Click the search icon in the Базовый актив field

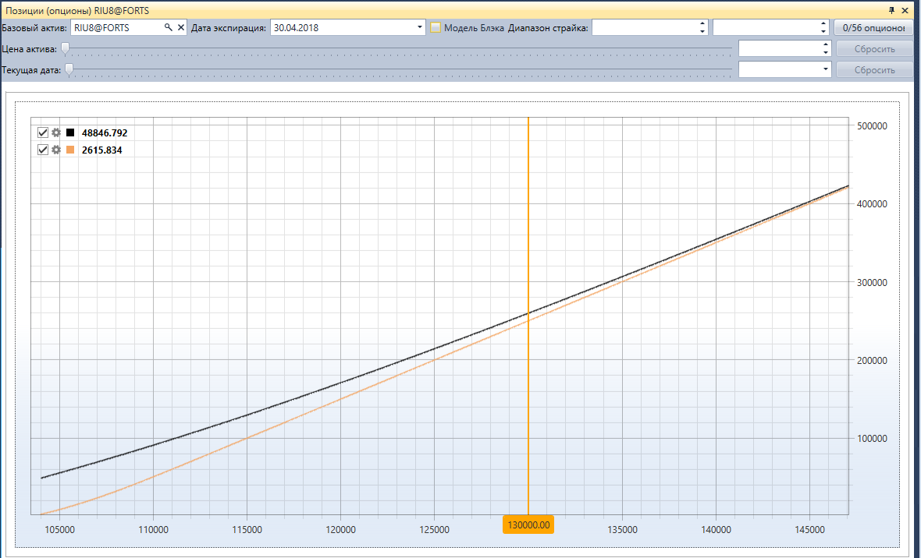tap(169, 27)
